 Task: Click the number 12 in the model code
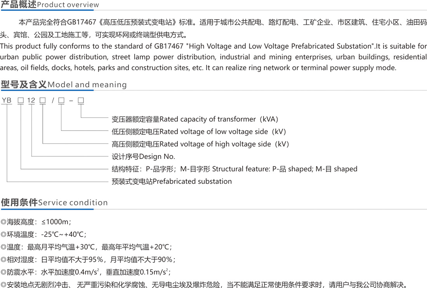[x=31, y=100]
